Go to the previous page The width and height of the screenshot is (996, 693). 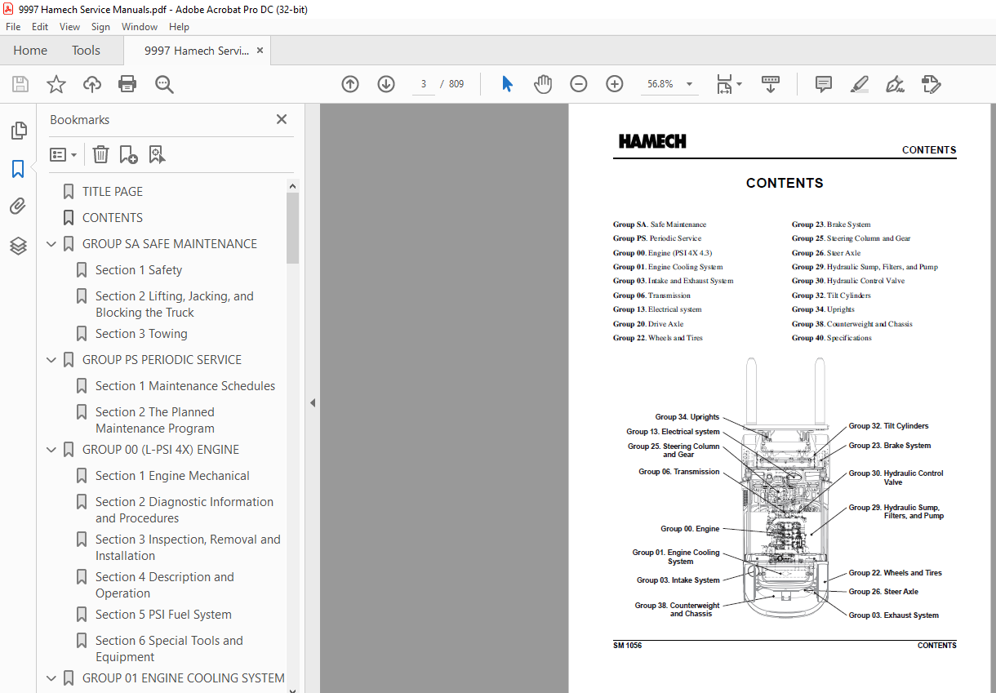(350, 84)
